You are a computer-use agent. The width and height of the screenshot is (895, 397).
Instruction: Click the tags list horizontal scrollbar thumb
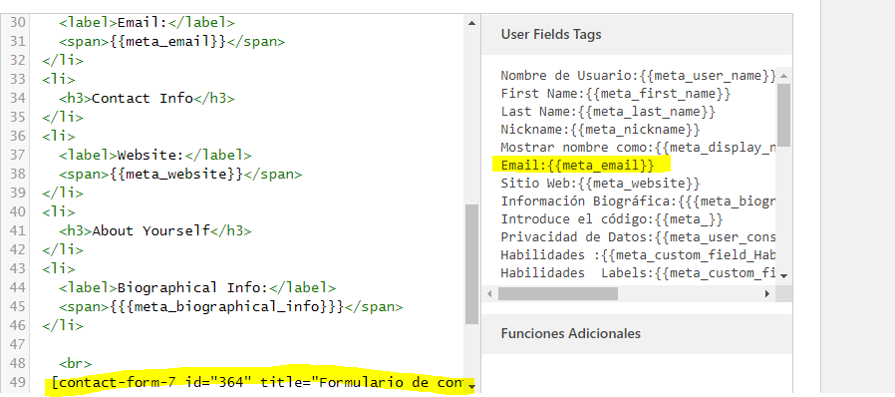point(558,293)
